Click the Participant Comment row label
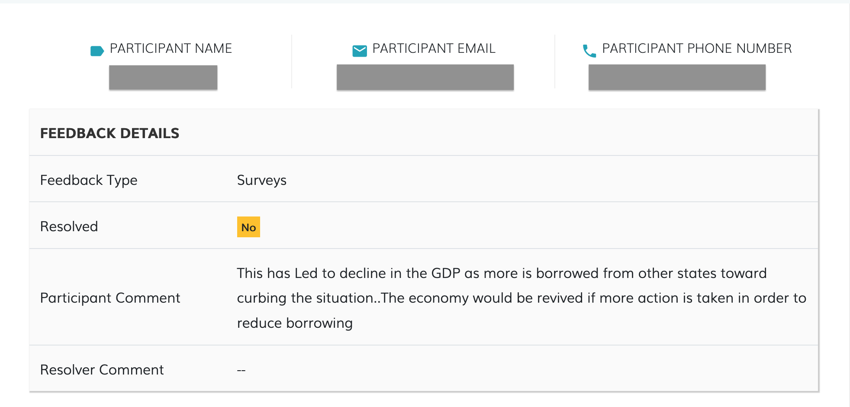This screenshot has width=850, height=407. click(110, 298)
